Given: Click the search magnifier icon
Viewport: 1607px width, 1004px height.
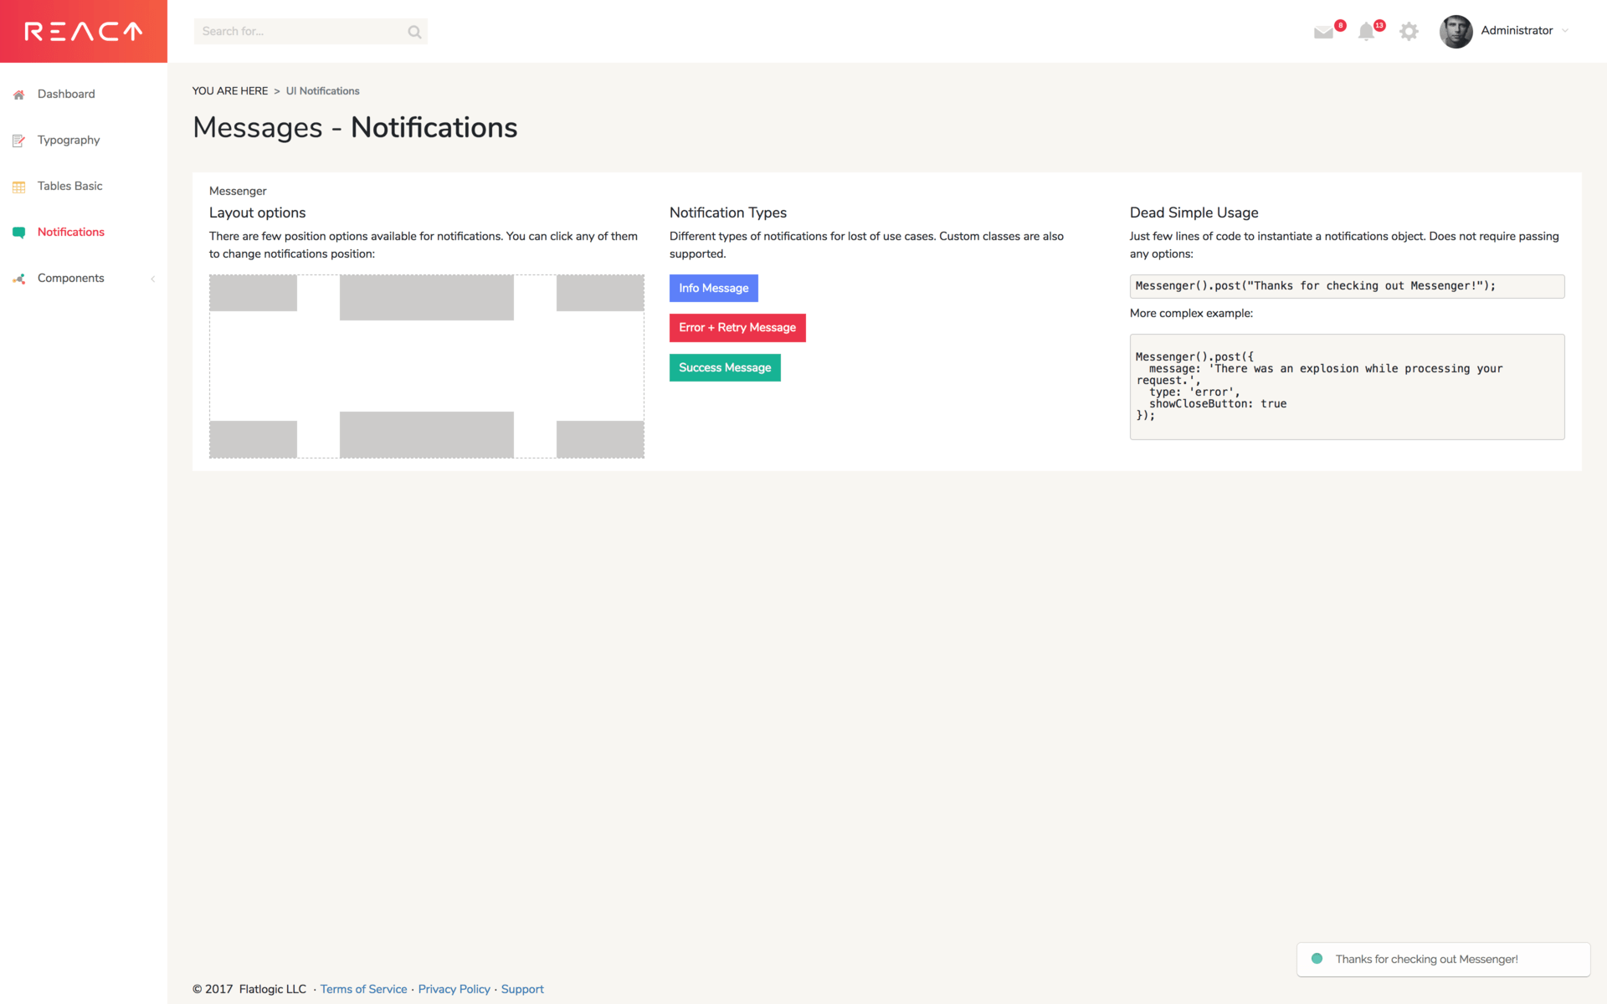Looking at the screenshot, I should 413,31.
